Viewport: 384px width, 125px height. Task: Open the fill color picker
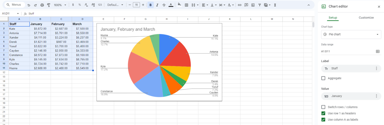point(179,5)
